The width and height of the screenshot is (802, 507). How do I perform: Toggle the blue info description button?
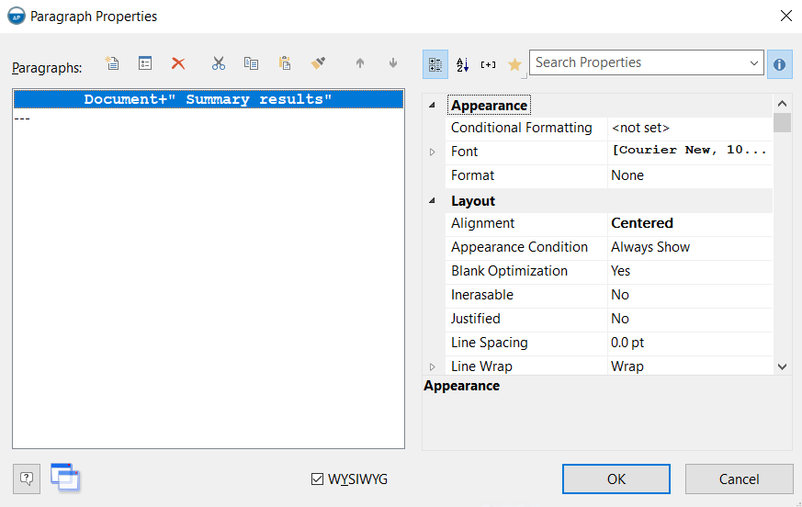(779, 63)
